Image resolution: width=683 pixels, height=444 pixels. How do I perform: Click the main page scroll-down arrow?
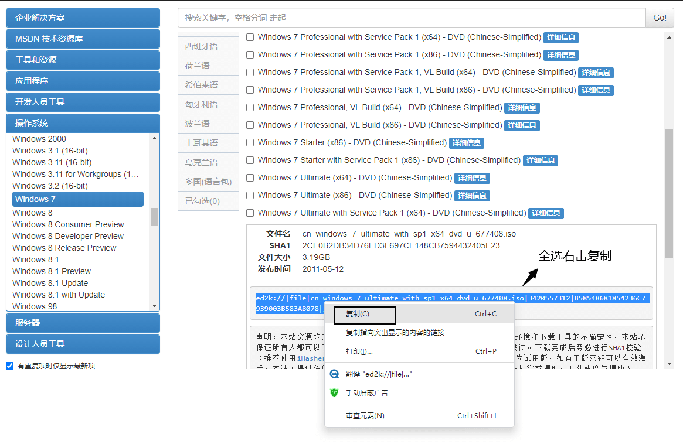click(669, 364)
